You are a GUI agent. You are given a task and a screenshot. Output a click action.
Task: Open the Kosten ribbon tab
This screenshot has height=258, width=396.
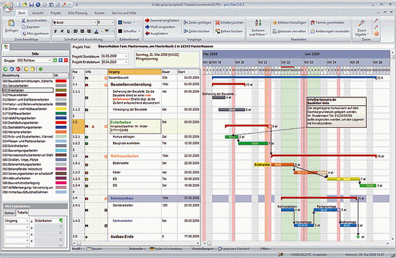point(100,13)
